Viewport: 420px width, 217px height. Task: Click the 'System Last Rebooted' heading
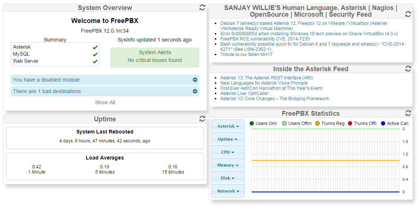pyautogui.click(x=105, y=132)
